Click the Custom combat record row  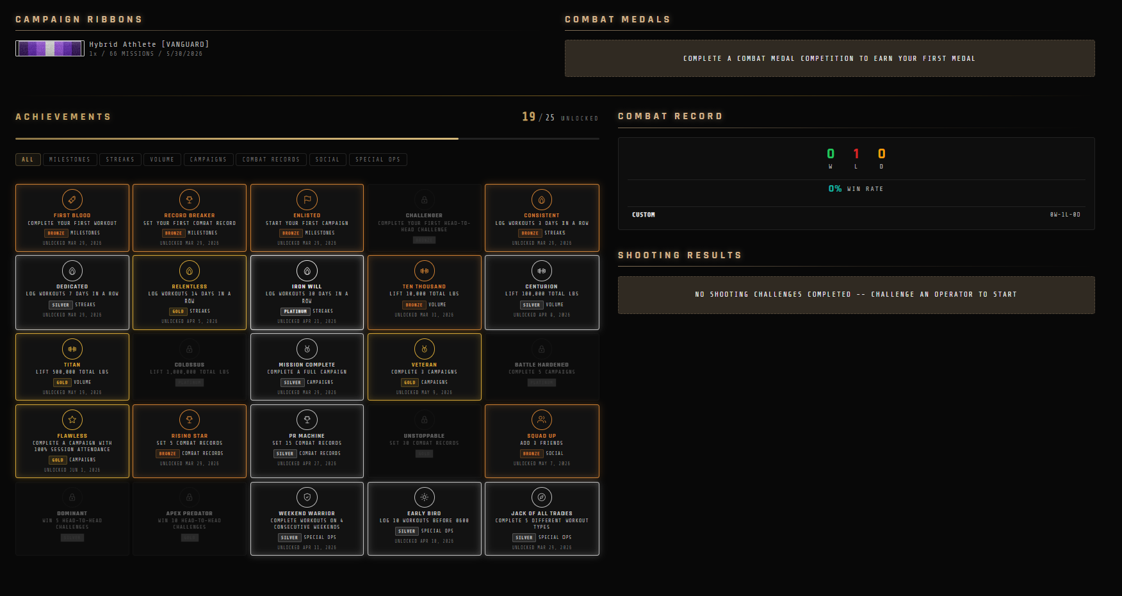point(856,215)
